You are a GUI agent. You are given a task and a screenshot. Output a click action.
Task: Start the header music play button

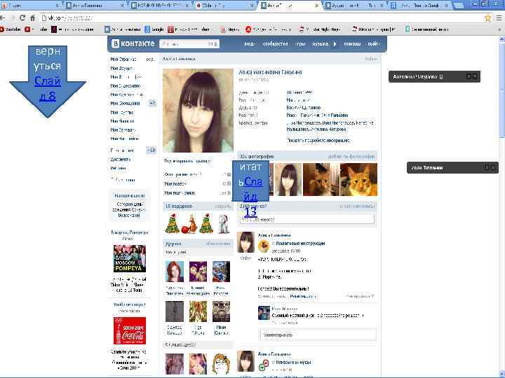335,43
